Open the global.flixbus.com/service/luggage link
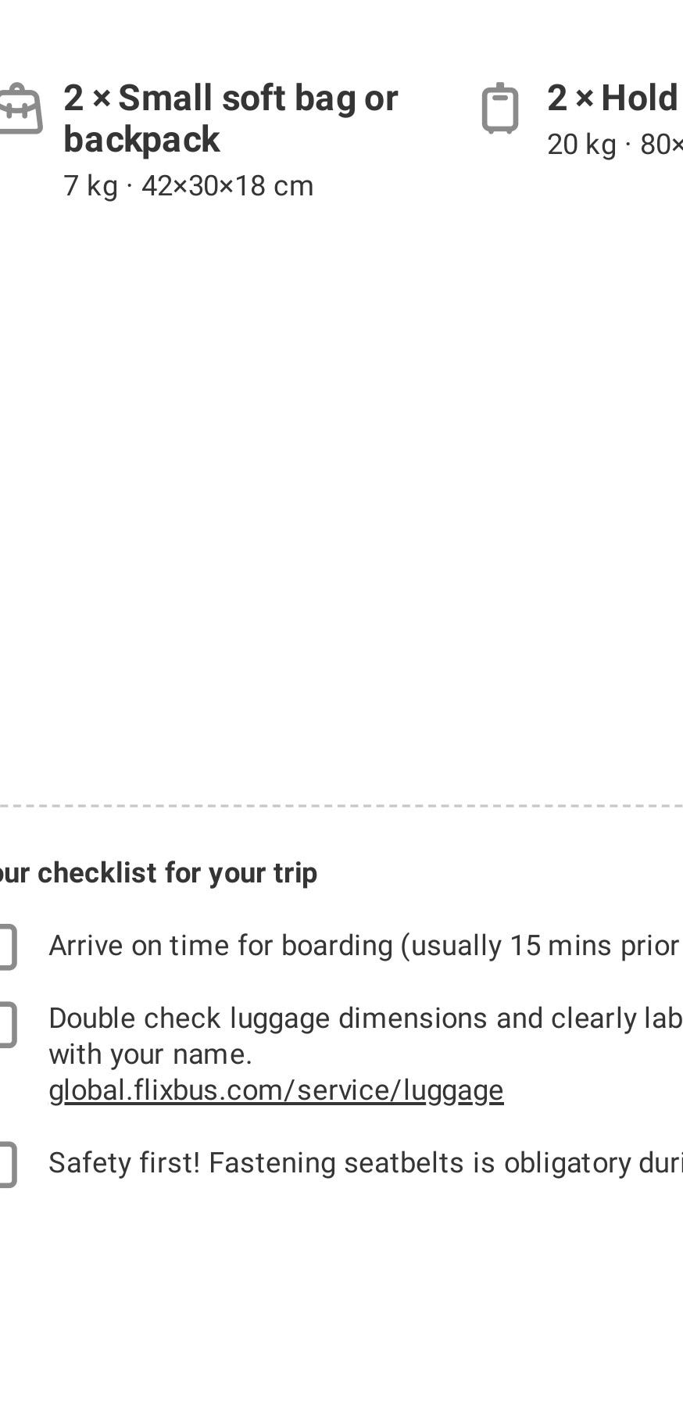This screenshot has height=1403, width=683. tap(276, 1090)
